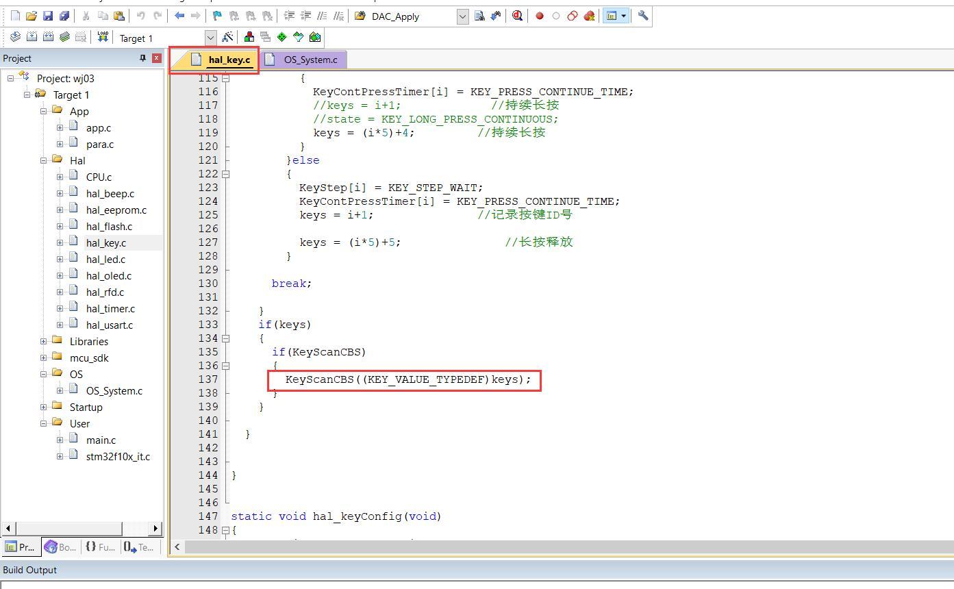This screenshot has height=589, width=954.
Task: Open the Templates tab
Action: click(139, 547)
